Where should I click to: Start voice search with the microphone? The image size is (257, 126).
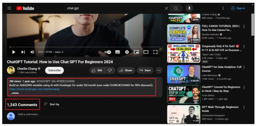189,8
